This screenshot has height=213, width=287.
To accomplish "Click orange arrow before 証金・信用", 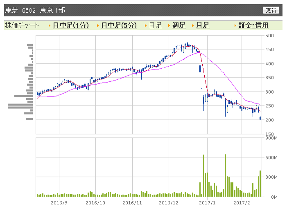I will tap(235, 26).
